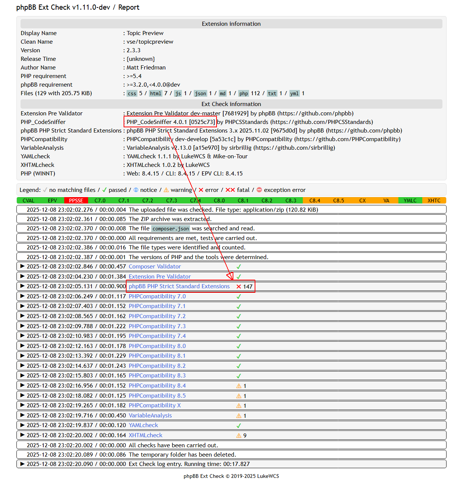Open the PHPCompatibility 8.5 link
This screenshot has height=482, width=457.
(157, 395)
